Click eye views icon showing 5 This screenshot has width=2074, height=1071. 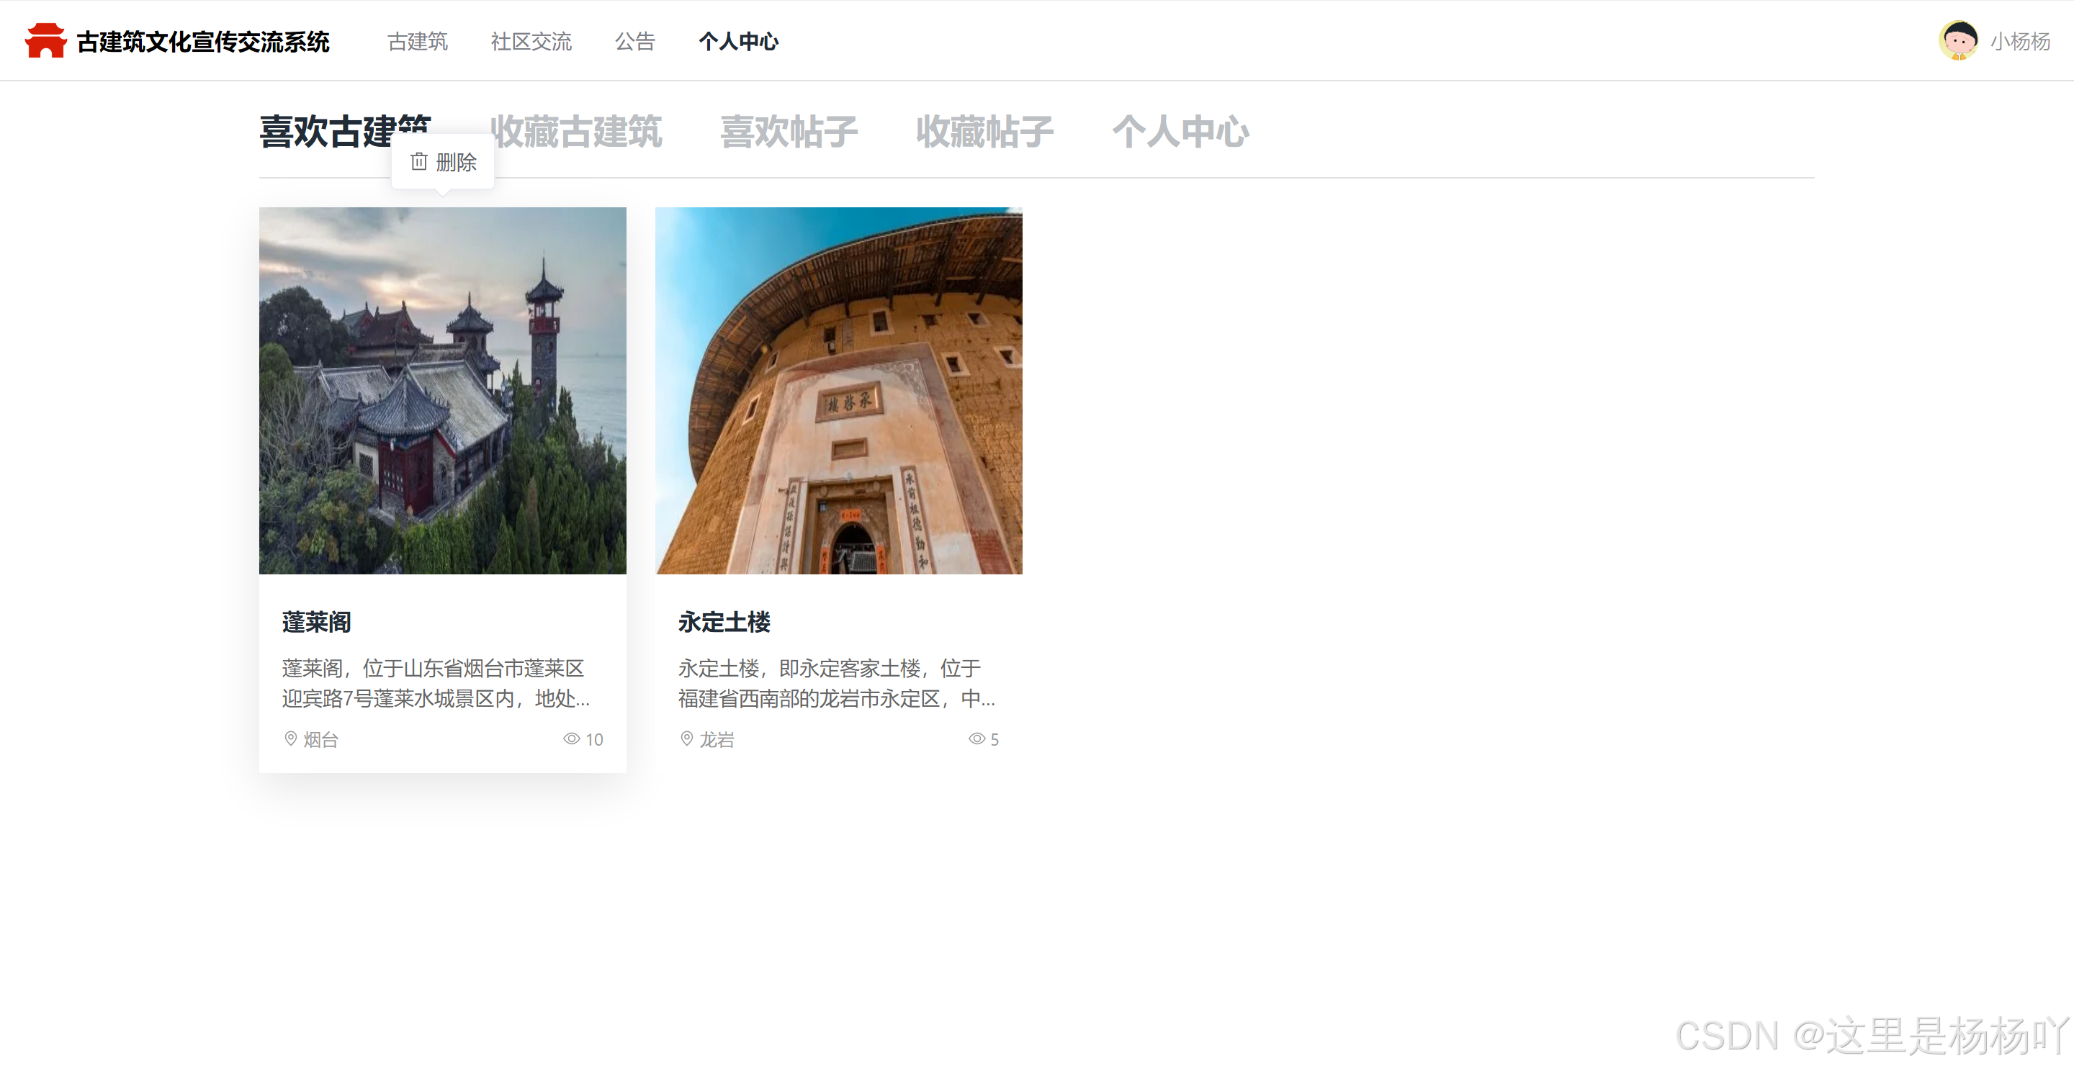click(x=976, y=738)
